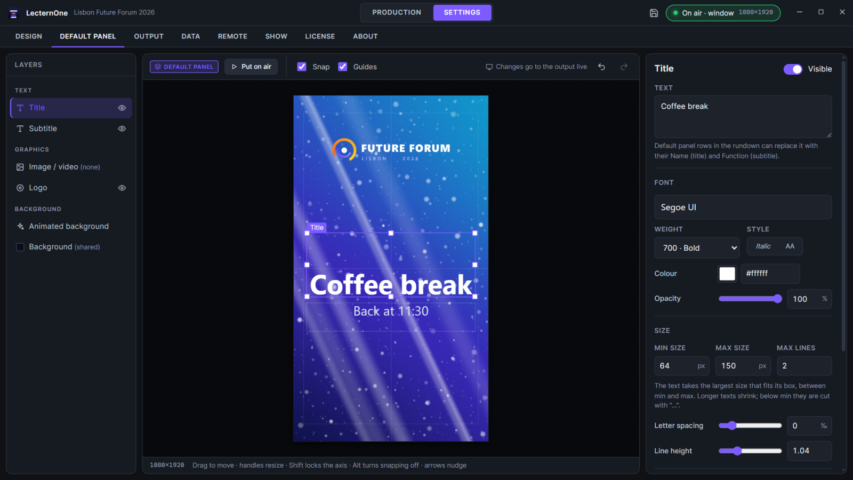Open the LICENSE tab
Screen dimensions: 853x480
coord(320,36)
